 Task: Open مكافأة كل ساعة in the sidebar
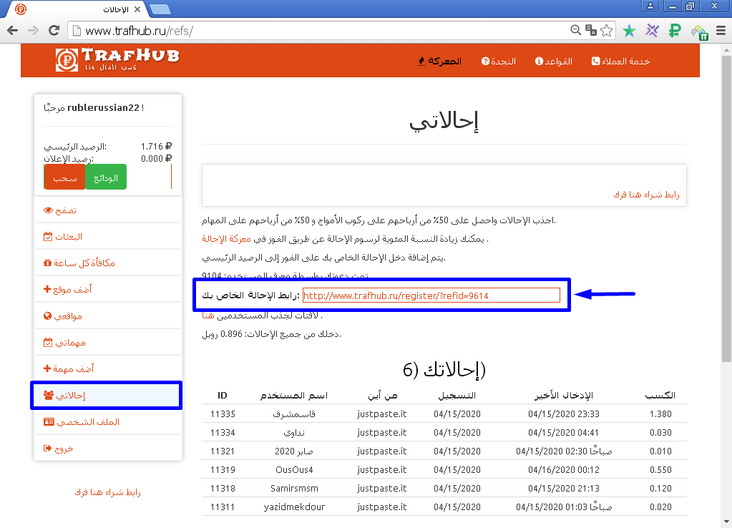108,263
